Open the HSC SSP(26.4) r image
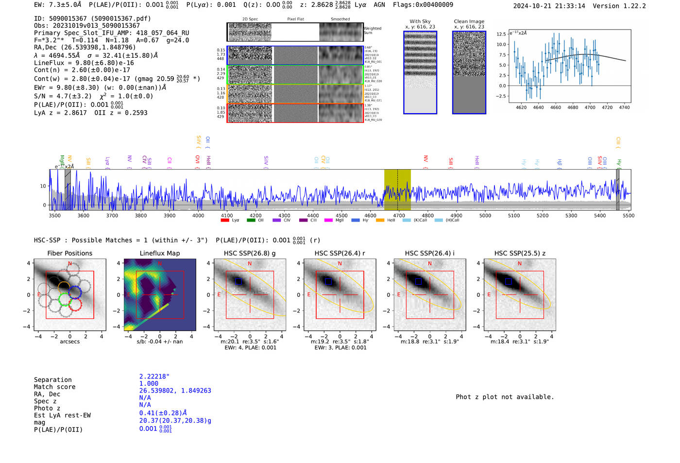 click(x=340, y=294)
